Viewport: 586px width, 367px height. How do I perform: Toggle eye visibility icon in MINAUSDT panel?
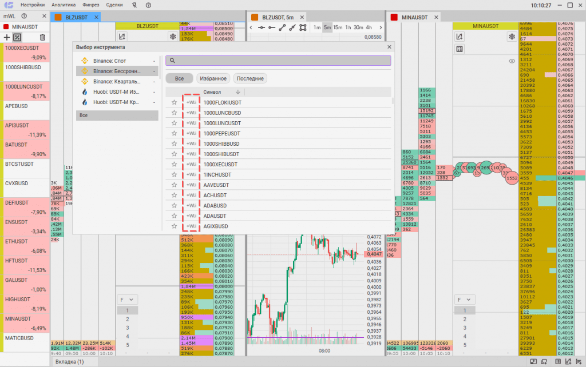[x=512, y=61]
